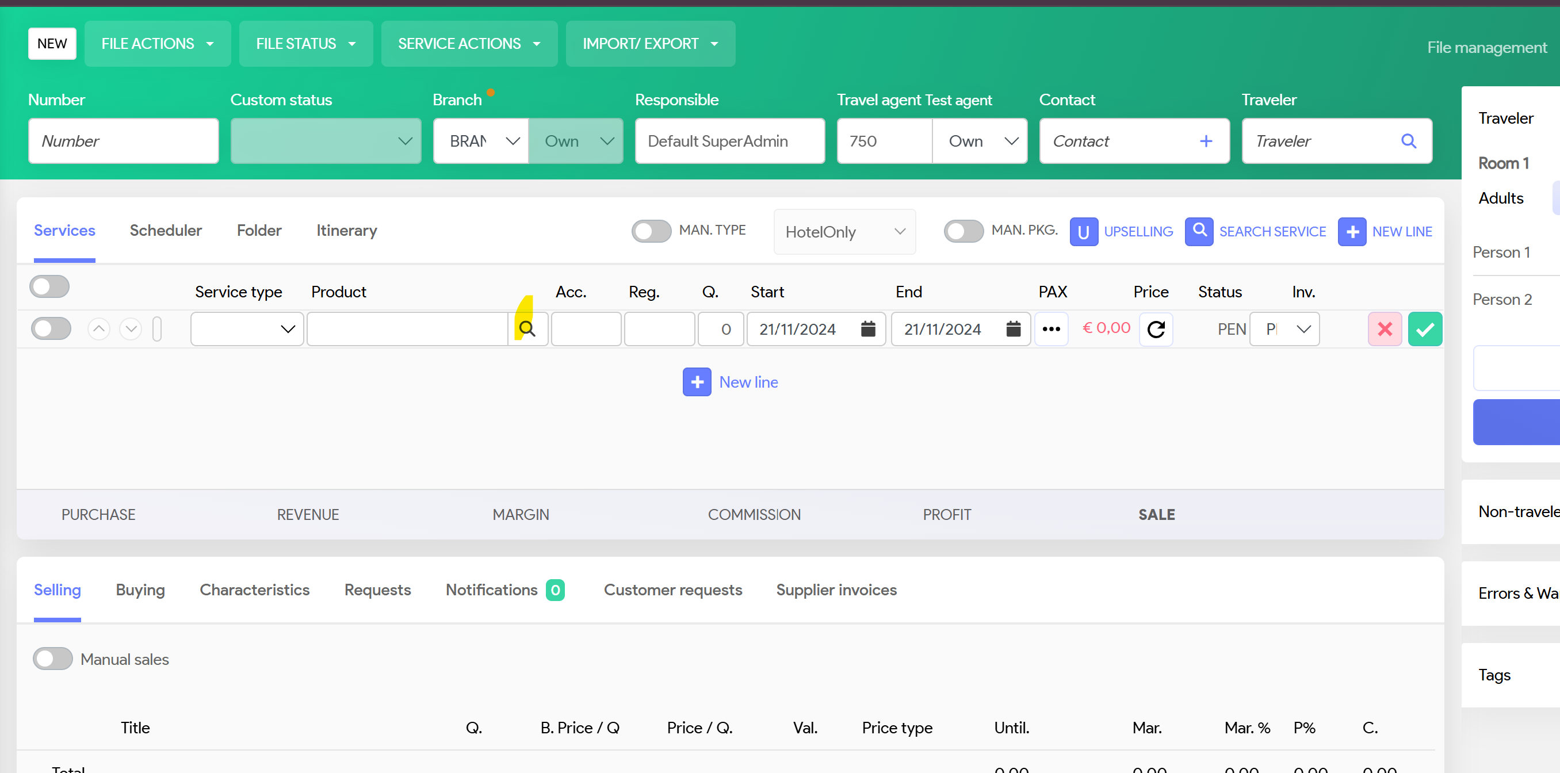
Task: Open the PAX three-dots button
Action: [1051, 328]
